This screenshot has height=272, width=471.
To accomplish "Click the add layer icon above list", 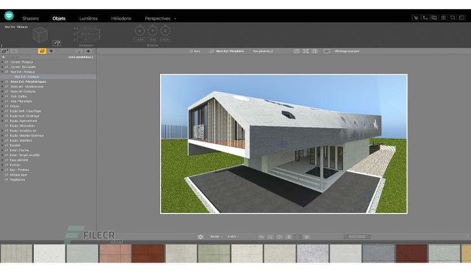I will point(5,51).
